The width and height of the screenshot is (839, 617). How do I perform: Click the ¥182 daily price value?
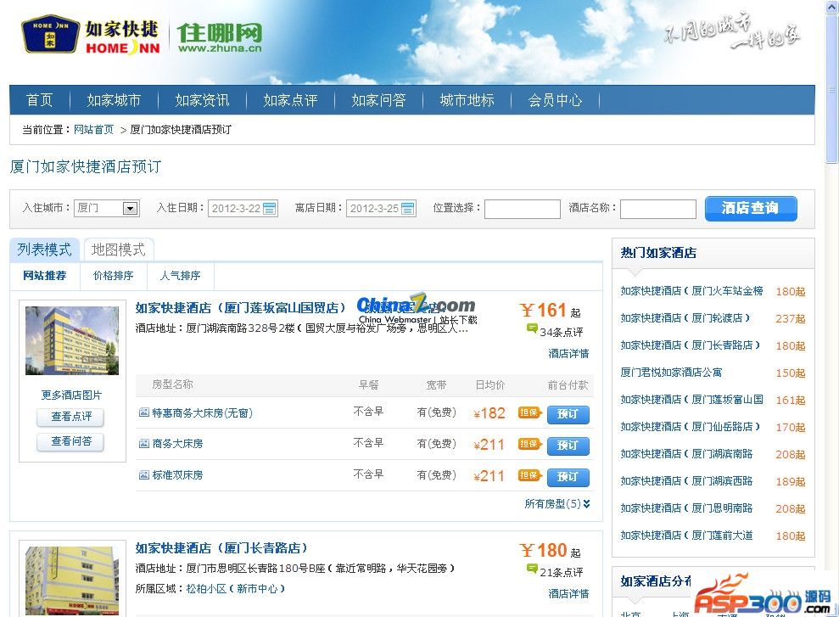click(489, 413)
